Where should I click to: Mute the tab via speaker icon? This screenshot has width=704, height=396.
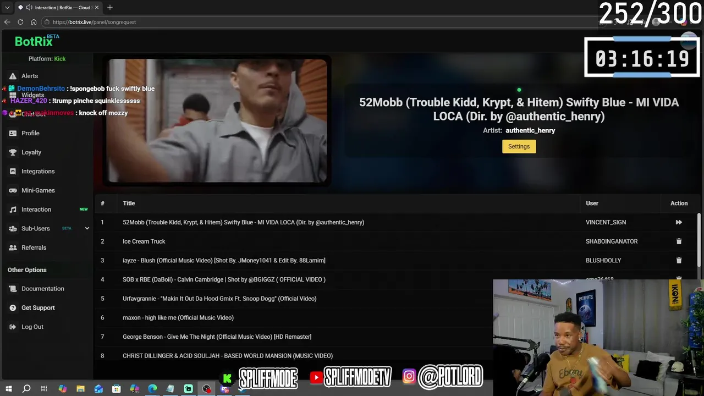pyautogui.click(x=29, y=7)
